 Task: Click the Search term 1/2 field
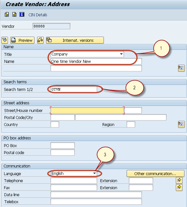(x=74, y=89)
